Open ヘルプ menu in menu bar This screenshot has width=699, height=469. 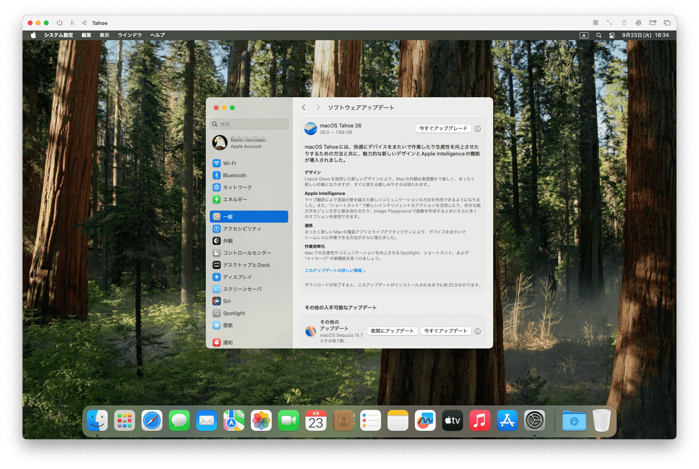pos(158,35)
